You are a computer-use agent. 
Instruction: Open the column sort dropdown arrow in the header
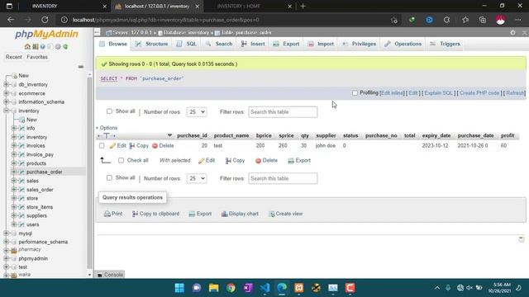click(169, 135)
